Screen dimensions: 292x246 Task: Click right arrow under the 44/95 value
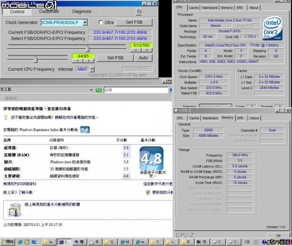pos(89,61)
